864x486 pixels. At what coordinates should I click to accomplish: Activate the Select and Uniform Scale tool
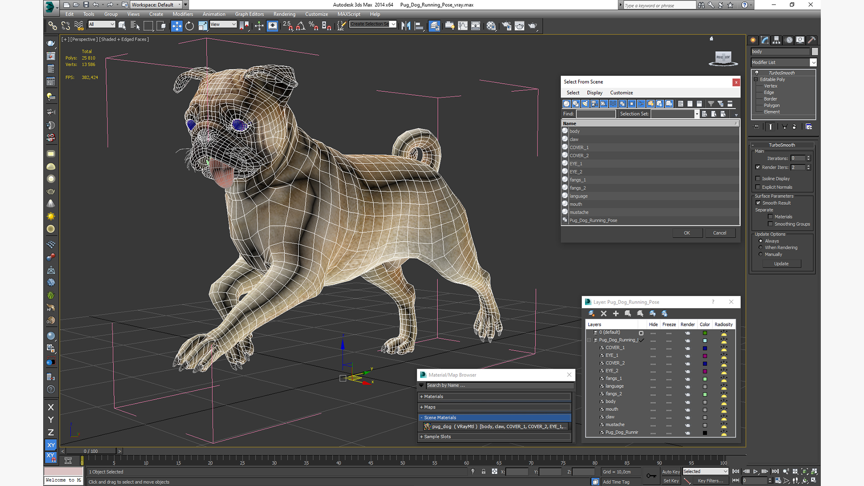pyautogui.click(x=202, y=26)
